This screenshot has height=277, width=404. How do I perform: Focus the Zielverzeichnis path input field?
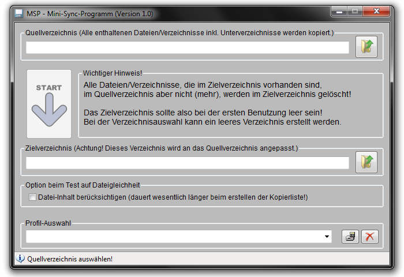click(187, 163)
